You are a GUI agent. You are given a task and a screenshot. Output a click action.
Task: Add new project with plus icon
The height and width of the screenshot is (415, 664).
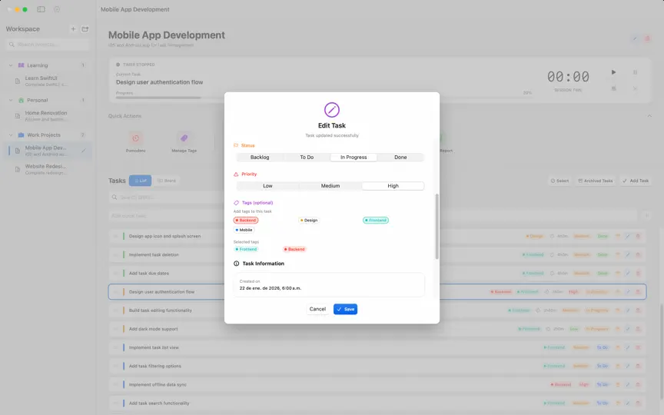73,28
